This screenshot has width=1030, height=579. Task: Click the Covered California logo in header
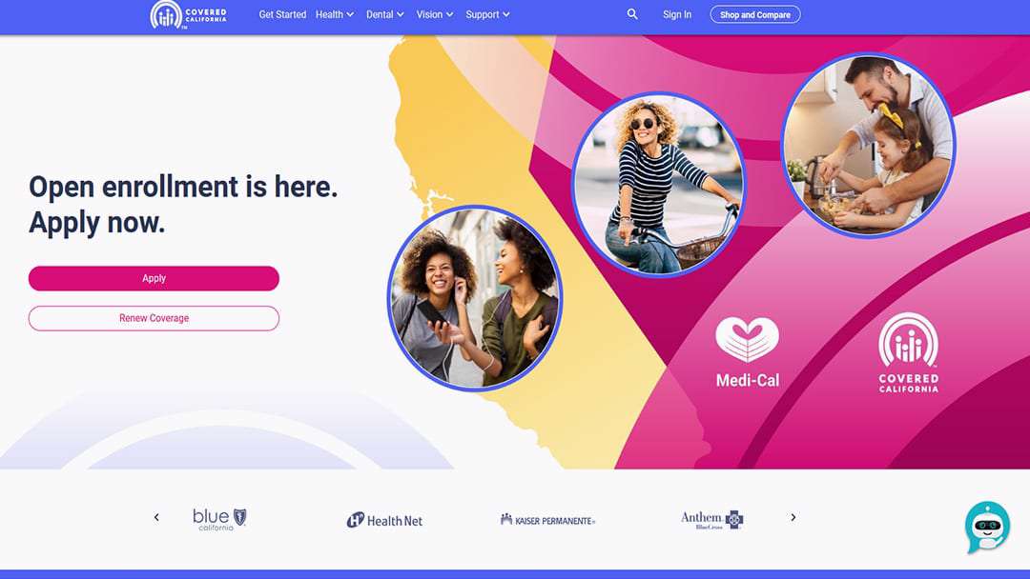189,14
